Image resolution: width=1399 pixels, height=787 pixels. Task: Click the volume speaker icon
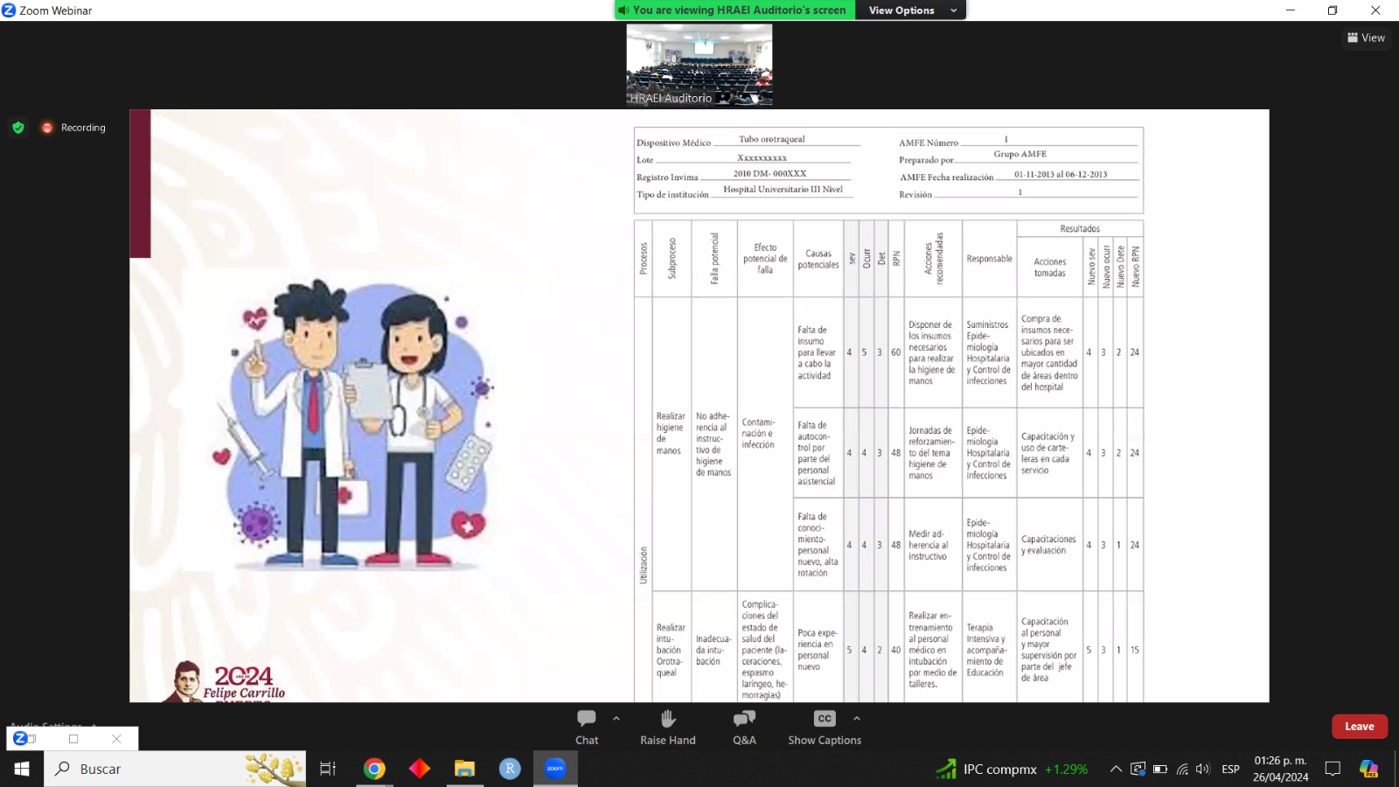click(x=1203, y=769)
